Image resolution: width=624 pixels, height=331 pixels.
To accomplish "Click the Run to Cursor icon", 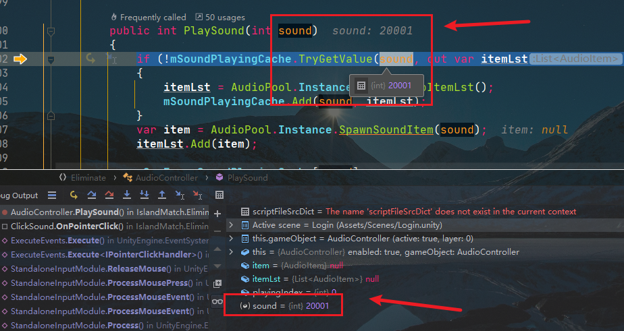I will pos(180,195).
